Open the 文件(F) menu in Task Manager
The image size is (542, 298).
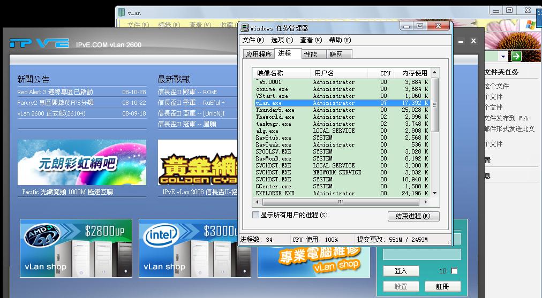point(253,40)
